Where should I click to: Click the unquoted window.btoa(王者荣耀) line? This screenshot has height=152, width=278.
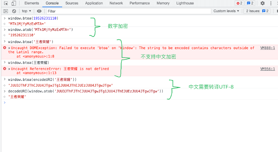click(x=28, y=63)
